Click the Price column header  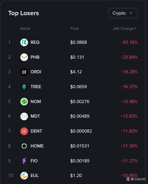tap(74, 29)
